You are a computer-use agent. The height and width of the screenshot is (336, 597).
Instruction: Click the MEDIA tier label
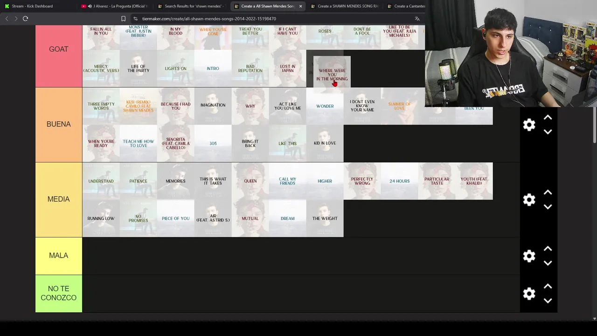(x=59, y=199)
